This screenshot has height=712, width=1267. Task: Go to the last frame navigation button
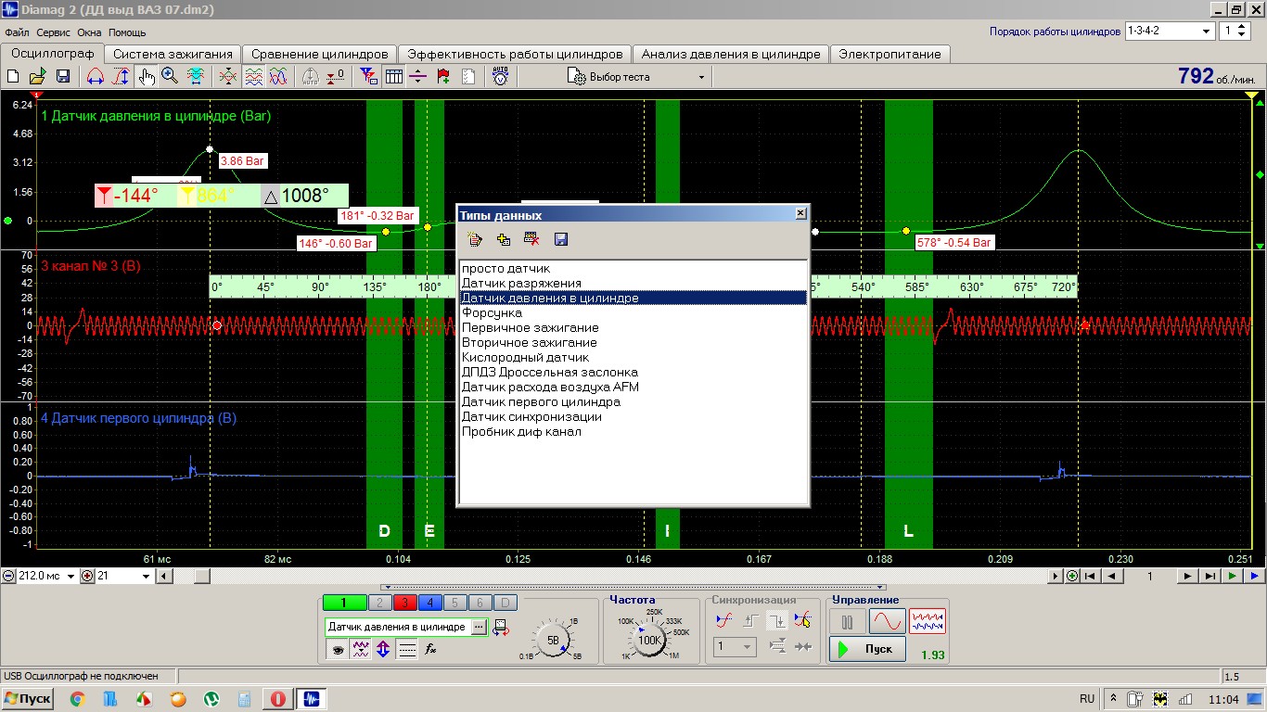coord(1209,576)
